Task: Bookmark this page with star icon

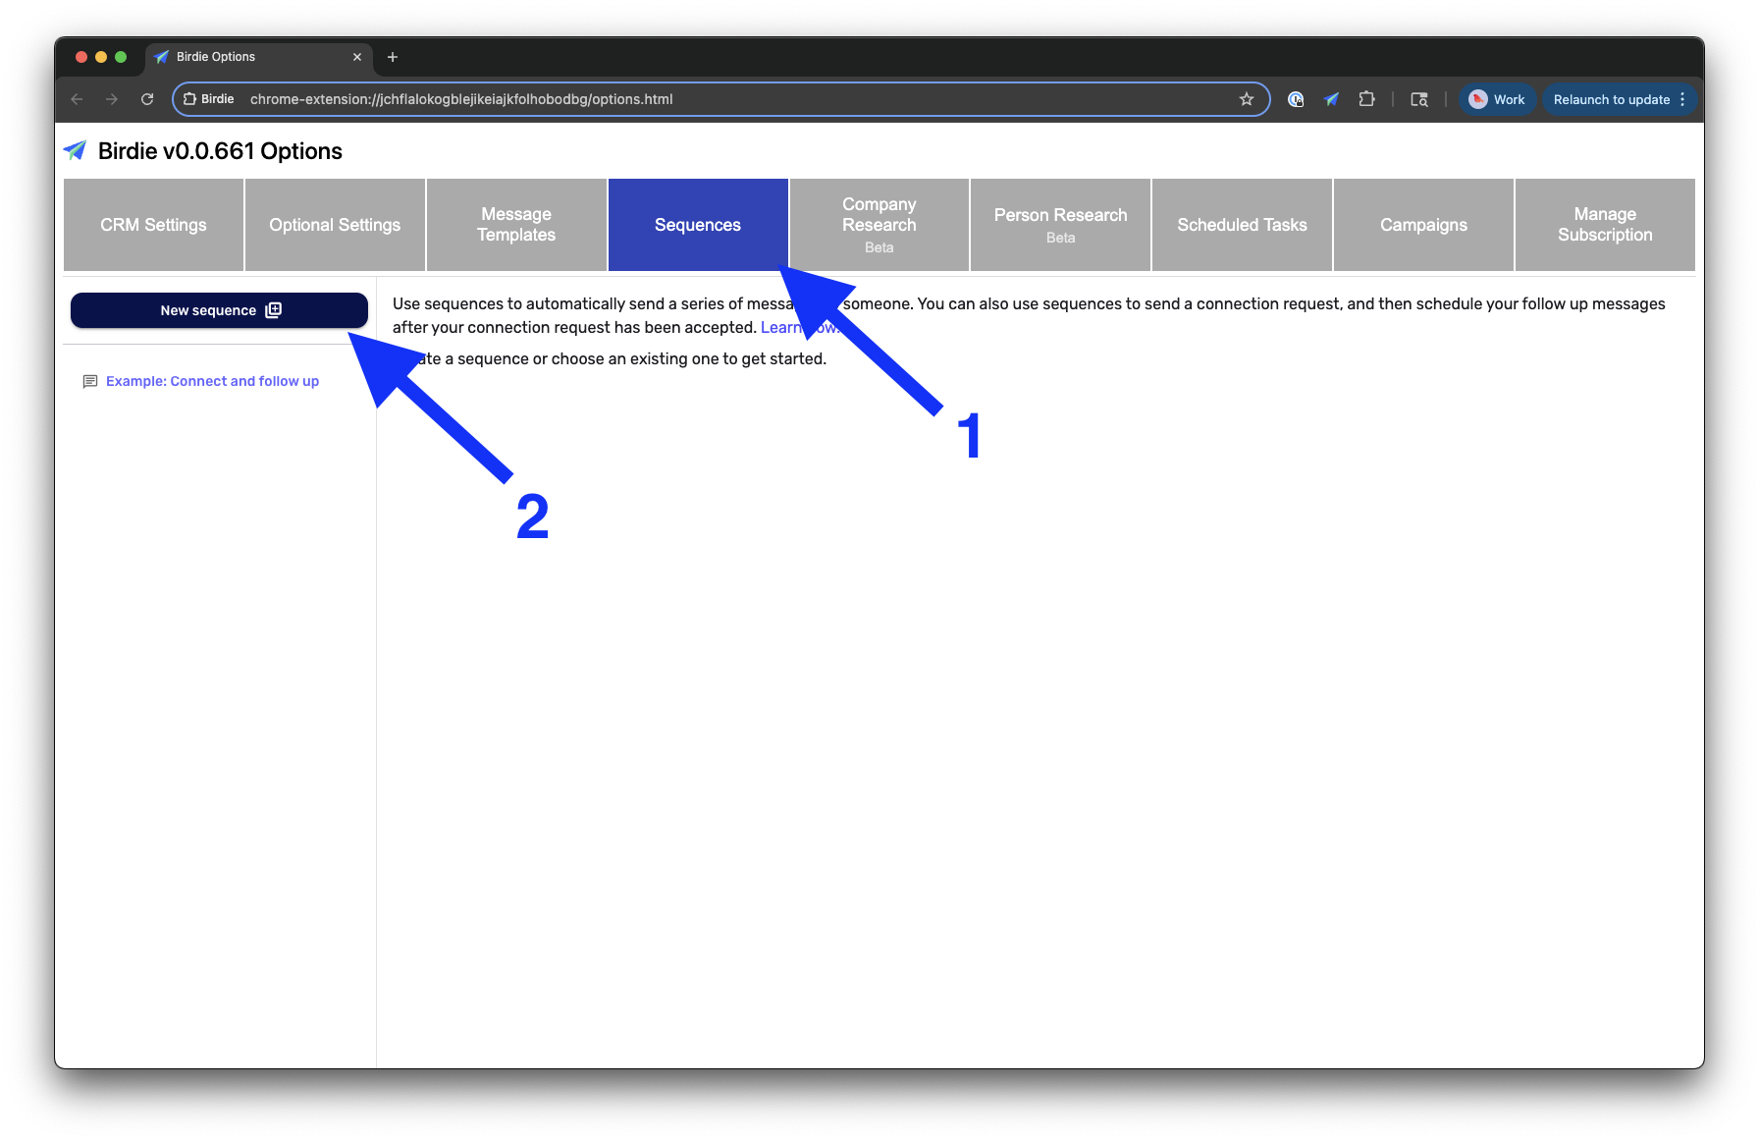Action: 1247,99
